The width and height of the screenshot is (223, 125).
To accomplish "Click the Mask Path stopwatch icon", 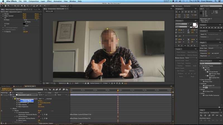I will point(16,101).
